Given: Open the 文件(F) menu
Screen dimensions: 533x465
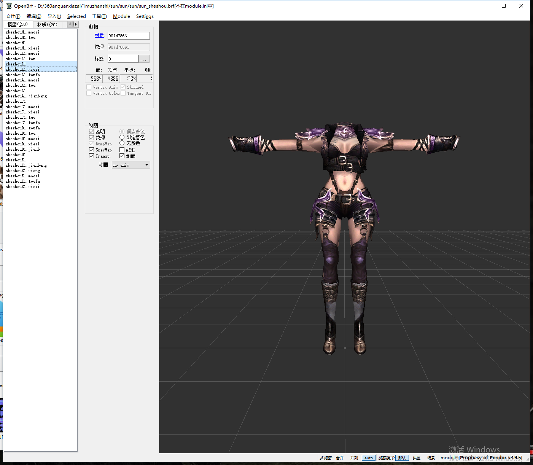Looking at the screenshot, I should tap(13, 16).
